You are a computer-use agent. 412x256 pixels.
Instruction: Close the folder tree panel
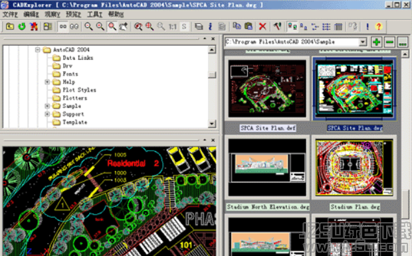click(213, 38)
